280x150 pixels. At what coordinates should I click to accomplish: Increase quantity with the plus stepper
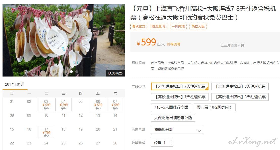click(171, 141)
